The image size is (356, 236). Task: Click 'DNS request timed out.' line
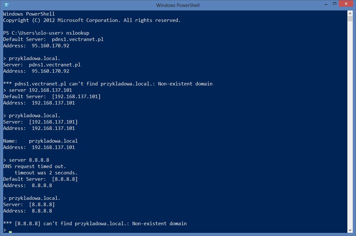[34, 166]
